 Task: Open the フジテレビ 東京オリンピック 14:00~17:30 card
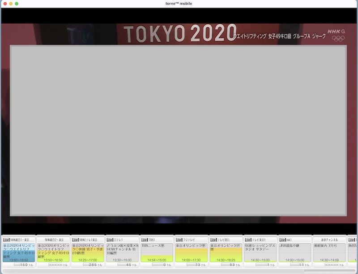pos(192,253)
